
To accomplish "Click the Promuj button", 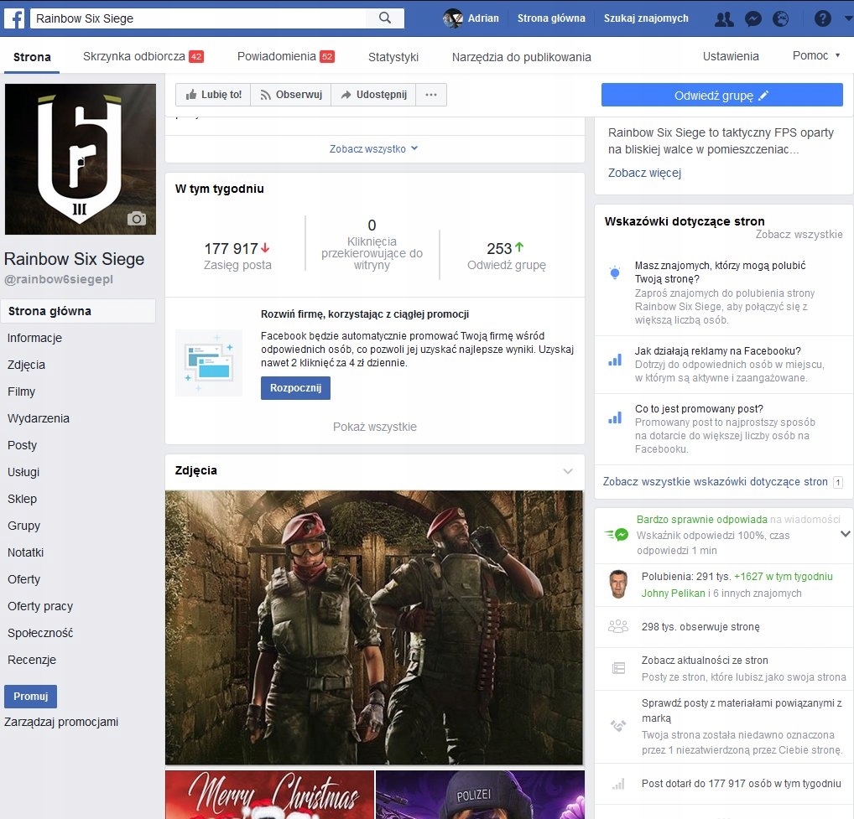I will [30, 697].
